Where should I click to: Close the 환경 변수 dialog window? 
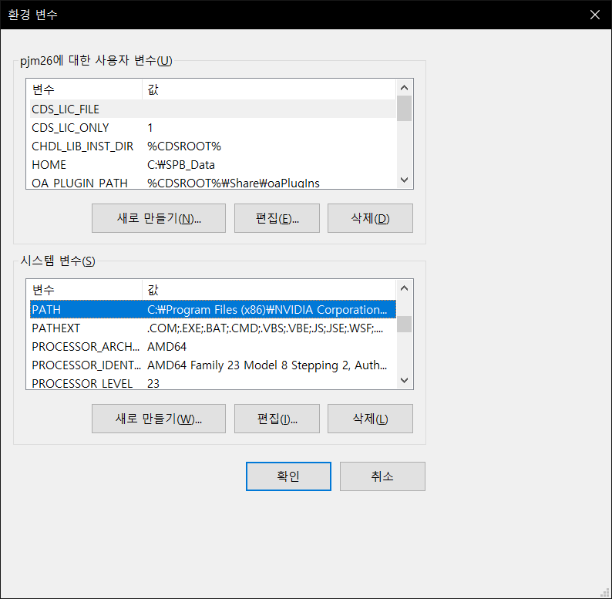click(x=594, y=15)
